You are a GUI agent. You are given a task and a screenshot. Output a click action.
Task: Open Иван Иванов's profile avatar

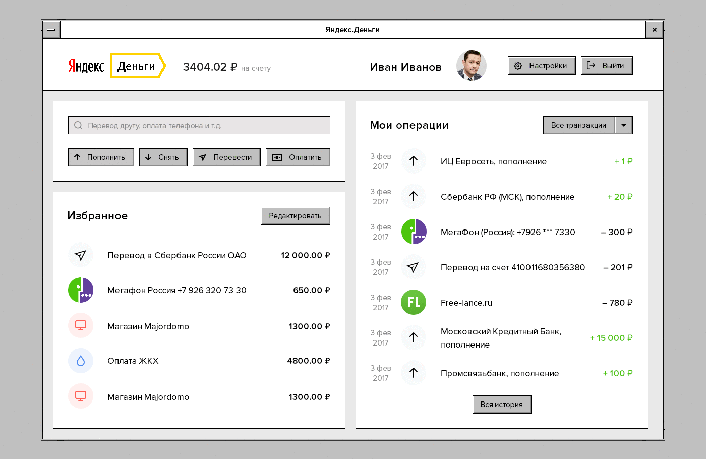pos(472,66)
